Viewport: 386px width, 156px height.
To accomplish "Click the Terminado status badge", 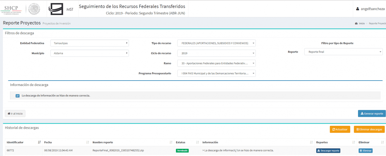I will [182, 151].
